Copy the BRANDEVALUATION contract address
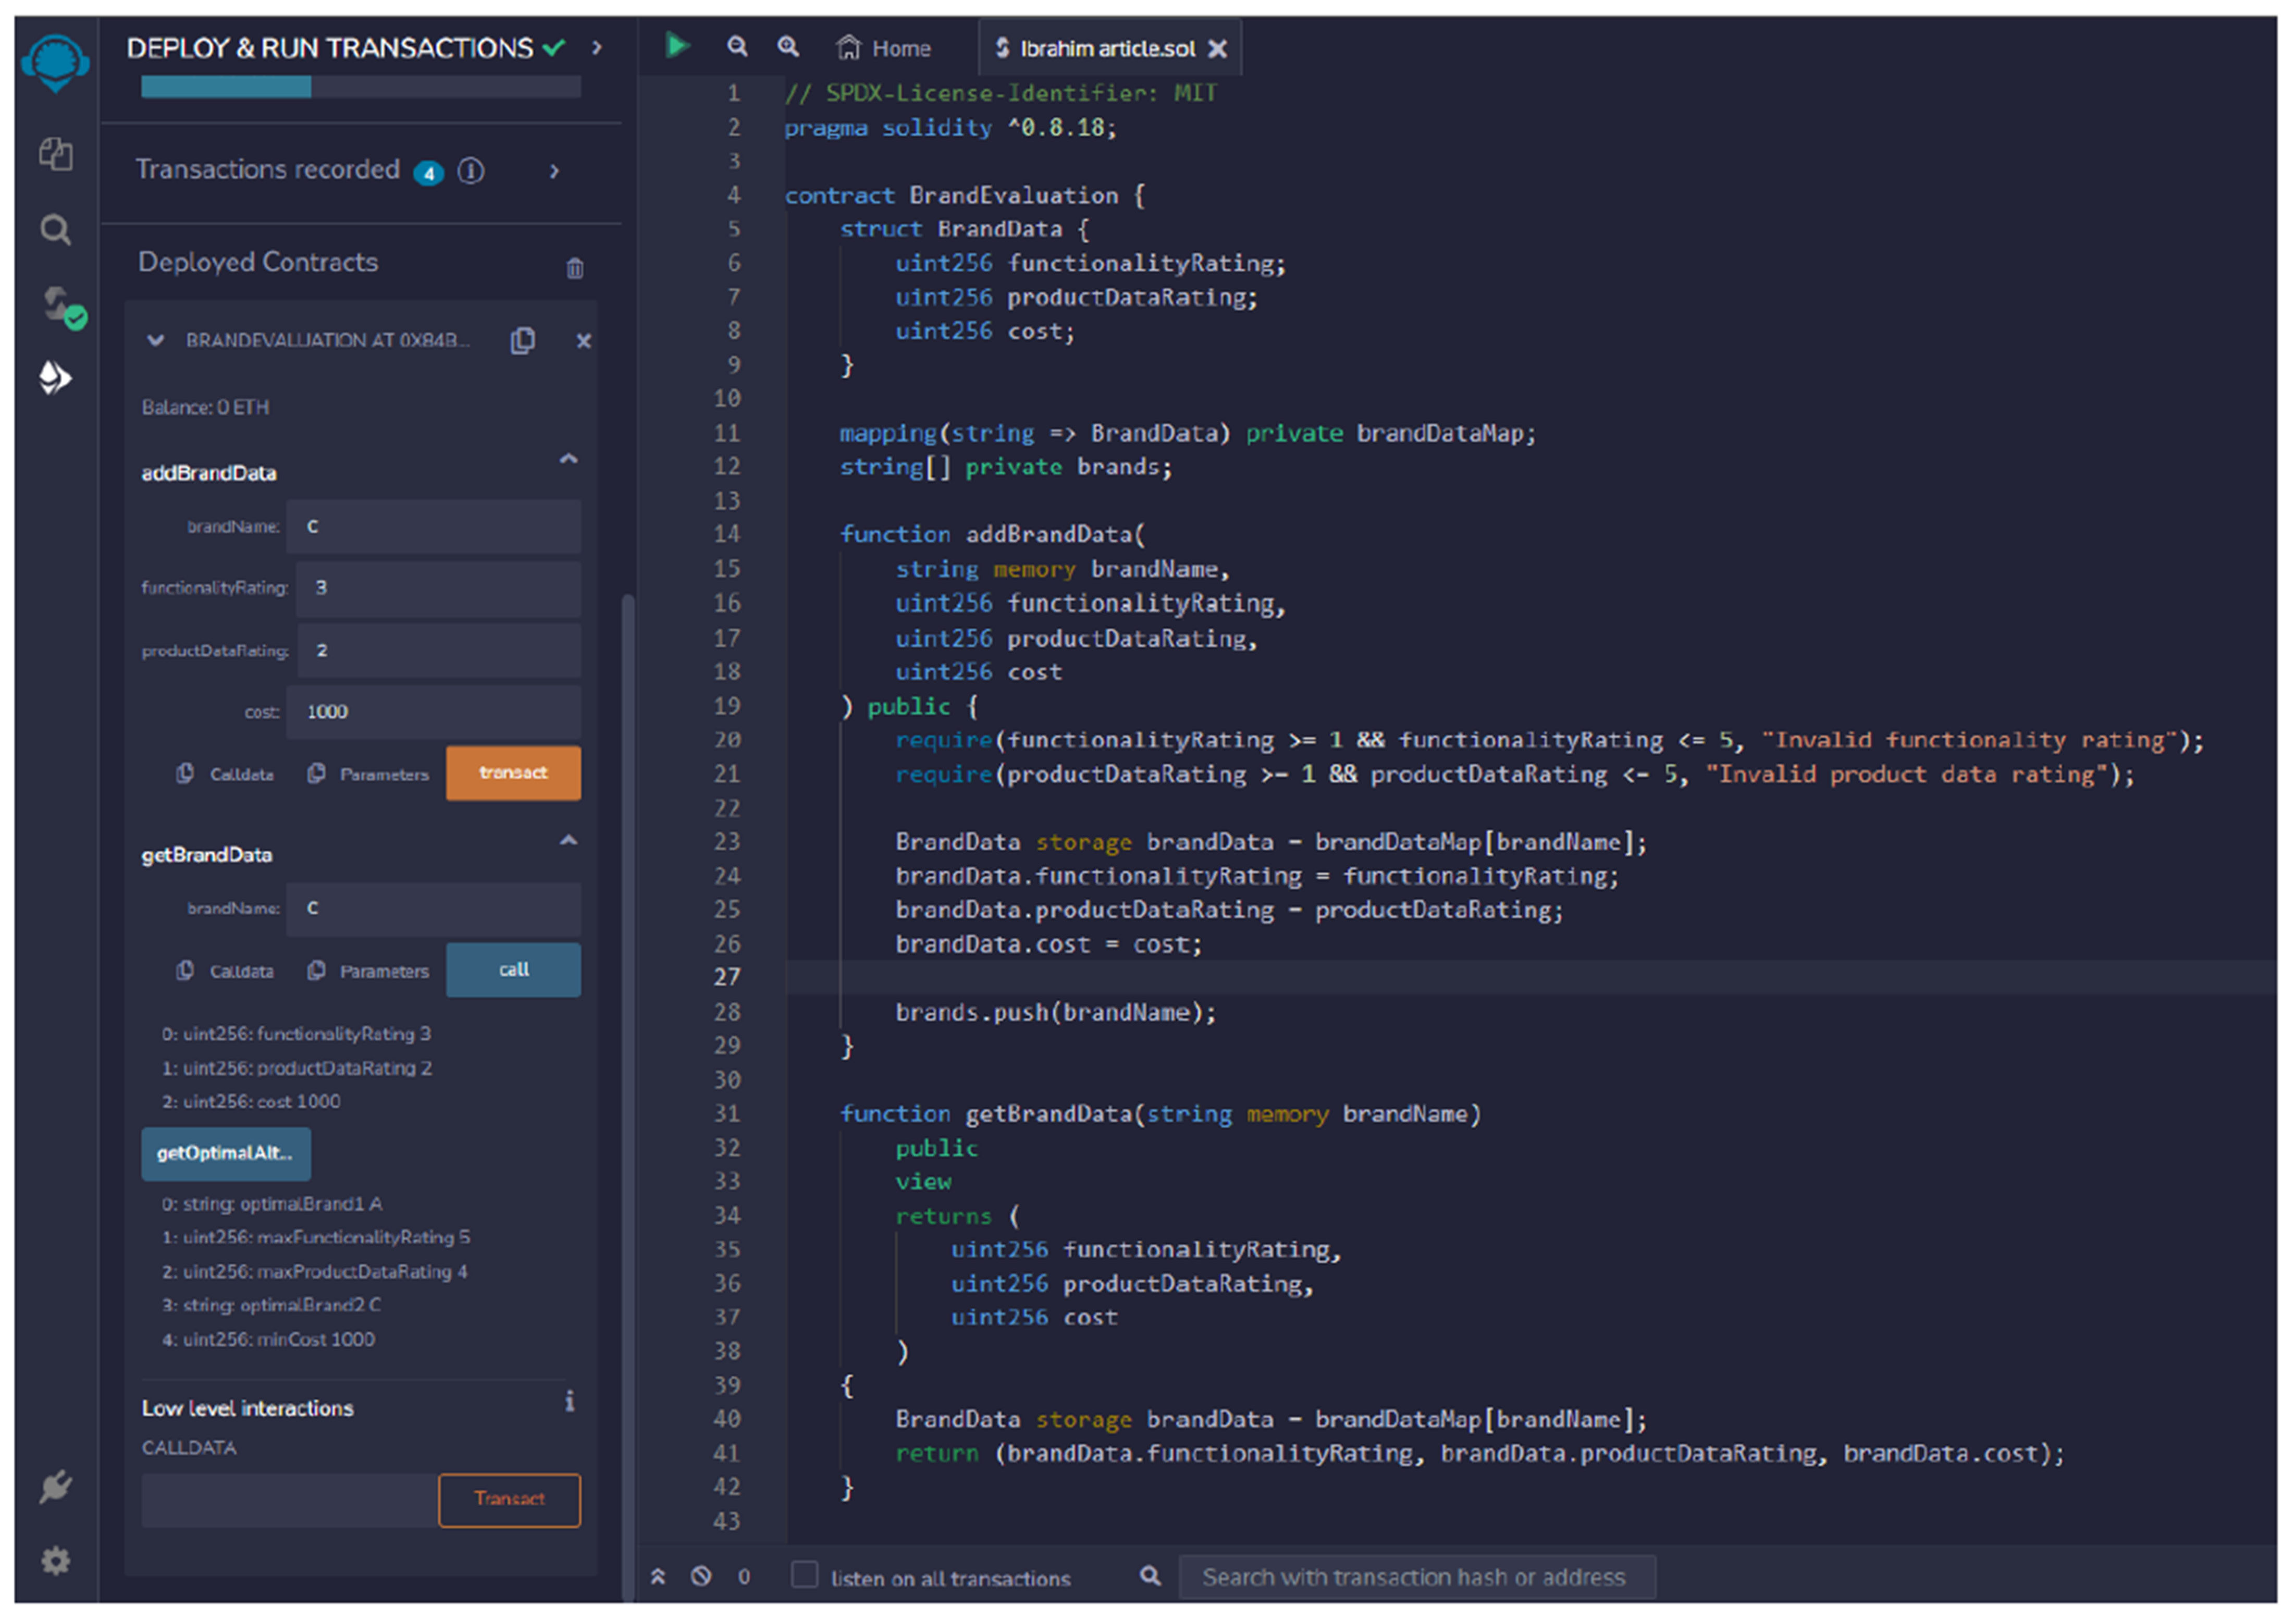The height and width of the screenshot is (1620, 2296). (523, 341)
